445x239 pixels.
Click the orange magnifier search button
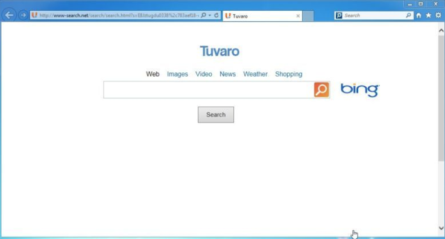(x=321, y=90)
